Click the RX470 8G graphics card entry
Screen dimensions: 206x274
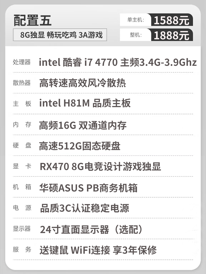(100, 166)
